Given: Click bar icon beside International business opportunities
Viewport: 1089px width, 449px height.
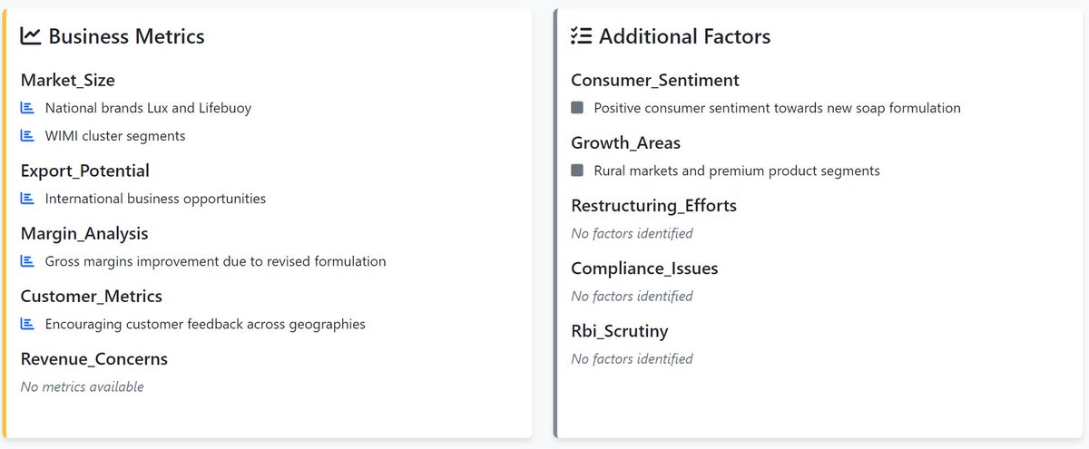Looking at the screenshot, I should pos(27,199).
